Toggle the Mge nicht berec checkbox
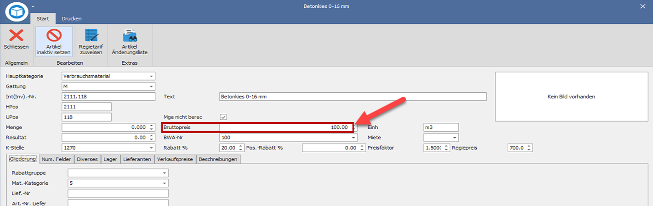Screen dimensions: 653x206 click(x=224, y=117)
